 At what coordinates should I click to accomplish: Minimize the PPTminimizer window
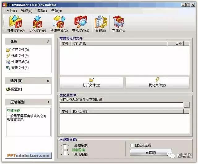click(x=183, y=5)
